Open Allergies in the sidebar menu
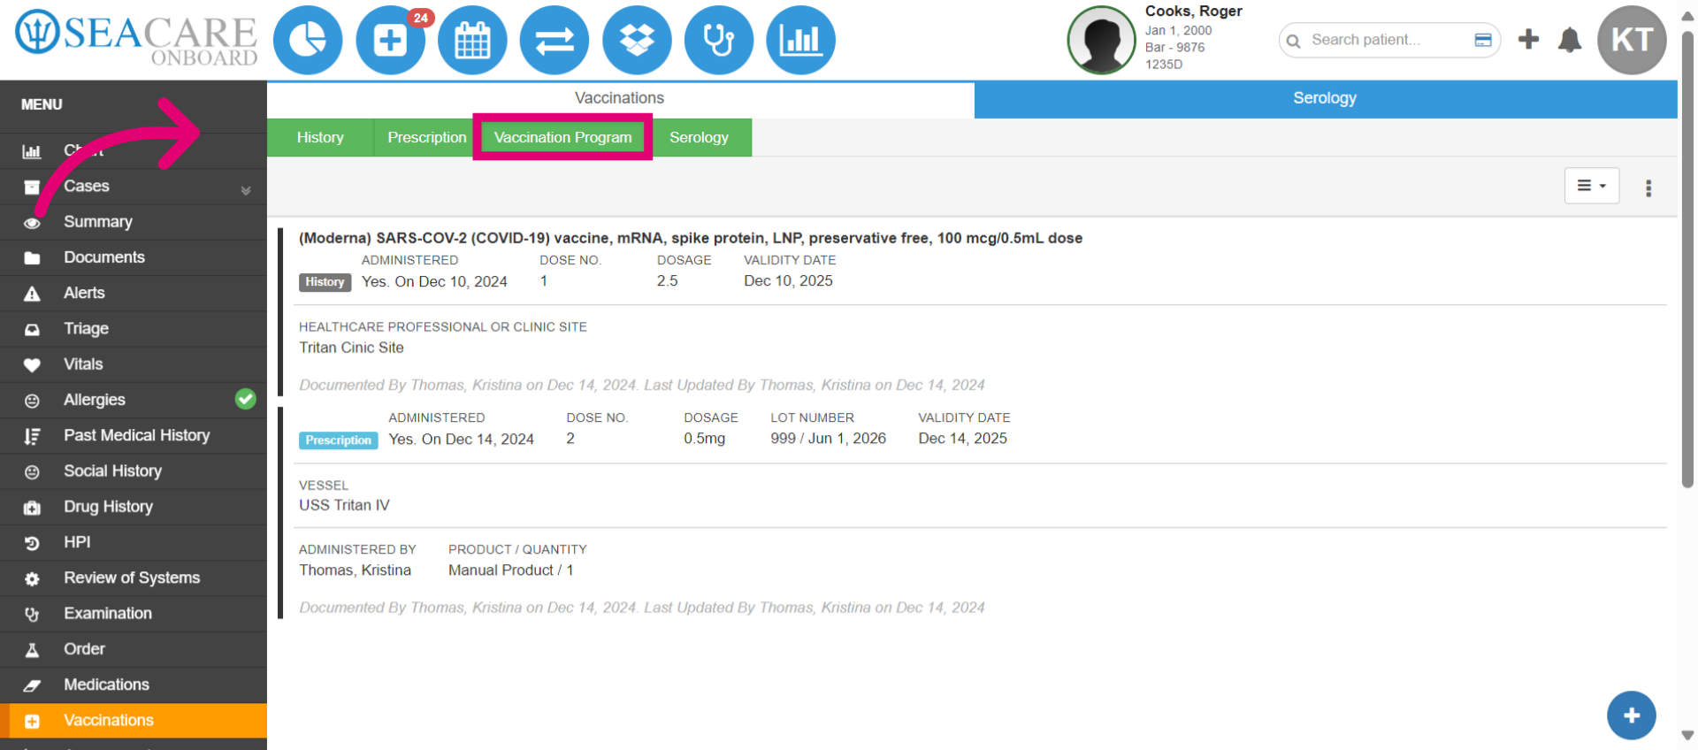 pyautogui.click(x=134, y=400)
